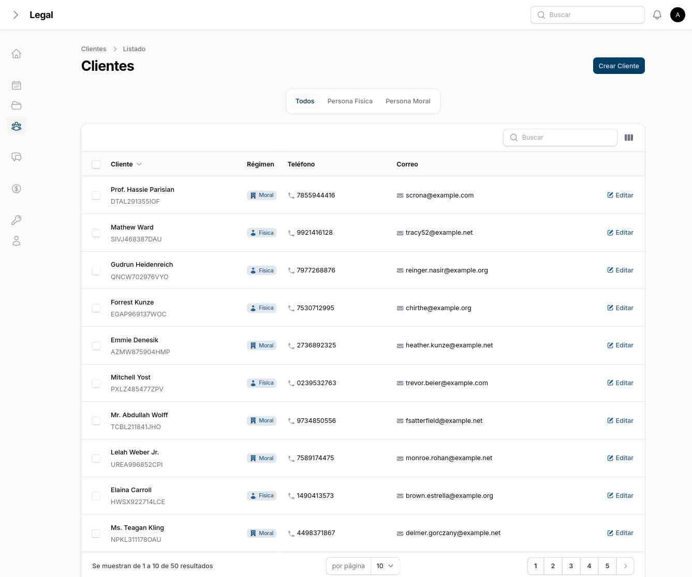The height and width of the screenshot is (577, 692).
Task: Select the checkbox for Mathew Ward
Action: coord(96,233)
